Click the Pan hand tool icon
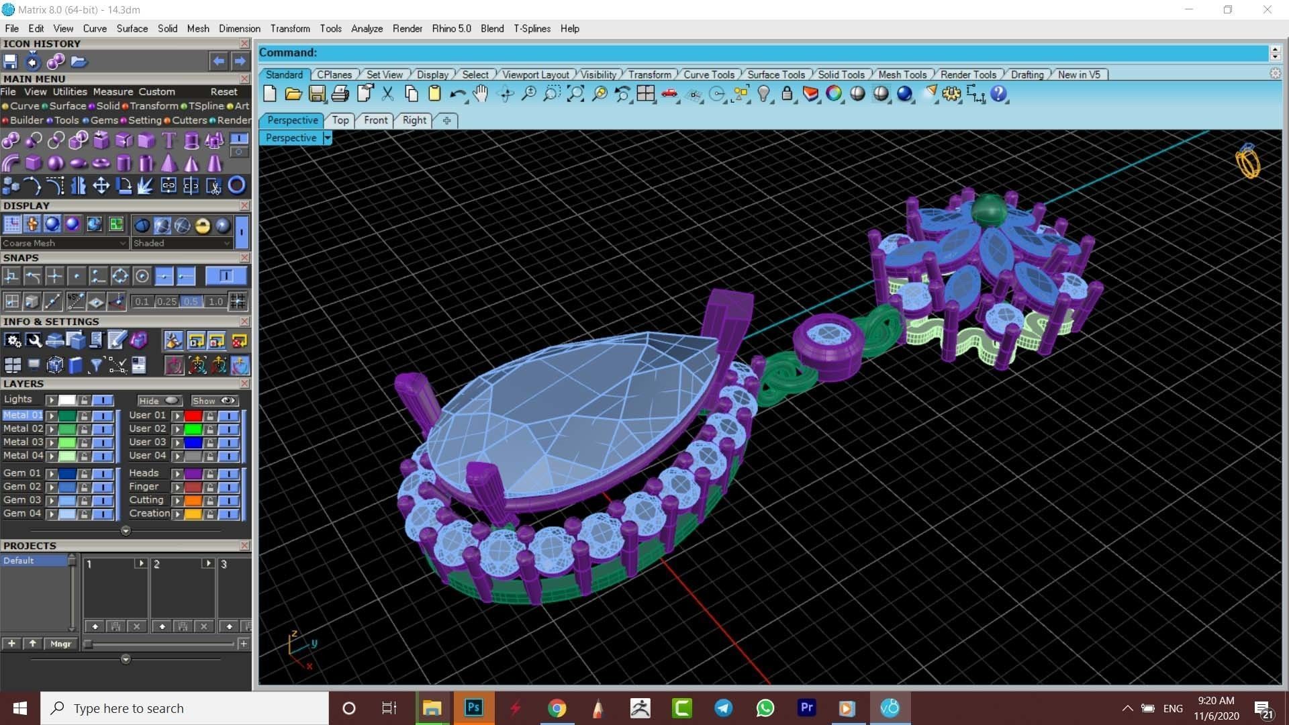The image size is (1289, 725). click(x=480, y=94)
